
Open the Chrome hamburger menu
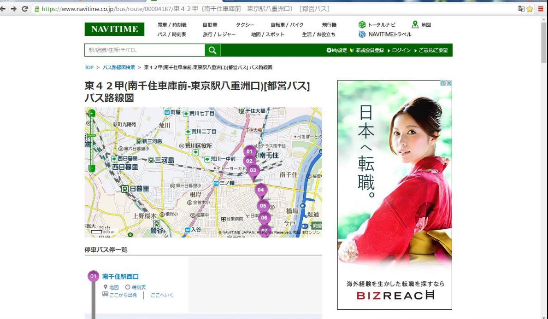541,9
